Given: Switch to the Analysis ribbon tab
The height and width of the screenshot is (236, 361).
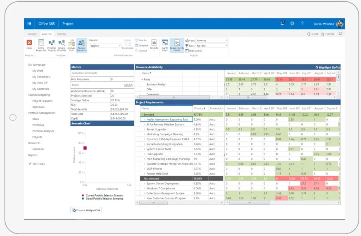Looking at the screenshot, I should 47,34.
